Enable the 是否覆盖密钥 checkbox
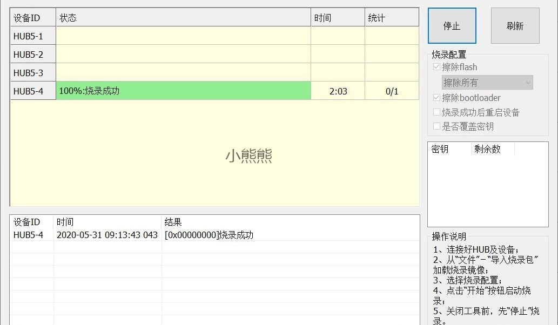Viewport: 558px width, 325px height. [436, 126]
